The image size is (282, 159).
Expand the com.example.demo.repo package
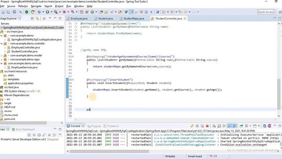pos(1,60)
